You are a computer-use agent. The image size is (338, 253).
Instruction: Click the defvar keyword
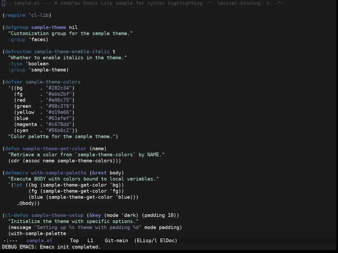pos(14,82)
